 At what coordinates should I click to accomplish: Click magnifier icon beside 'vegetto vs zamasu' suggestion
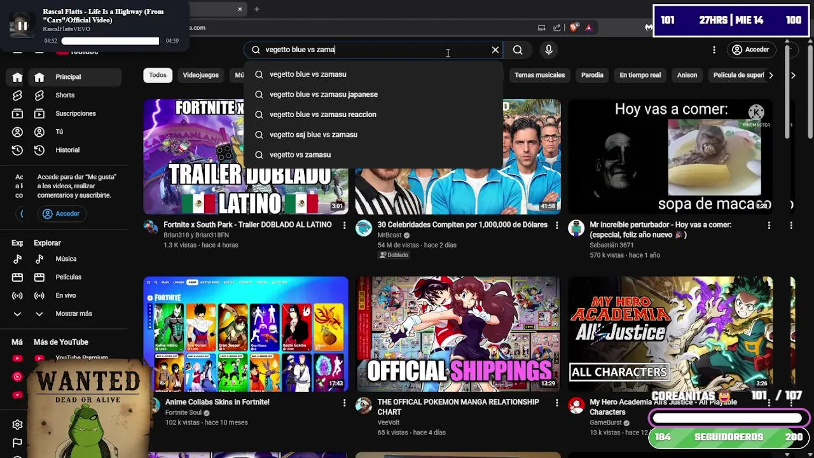[259, 155]
